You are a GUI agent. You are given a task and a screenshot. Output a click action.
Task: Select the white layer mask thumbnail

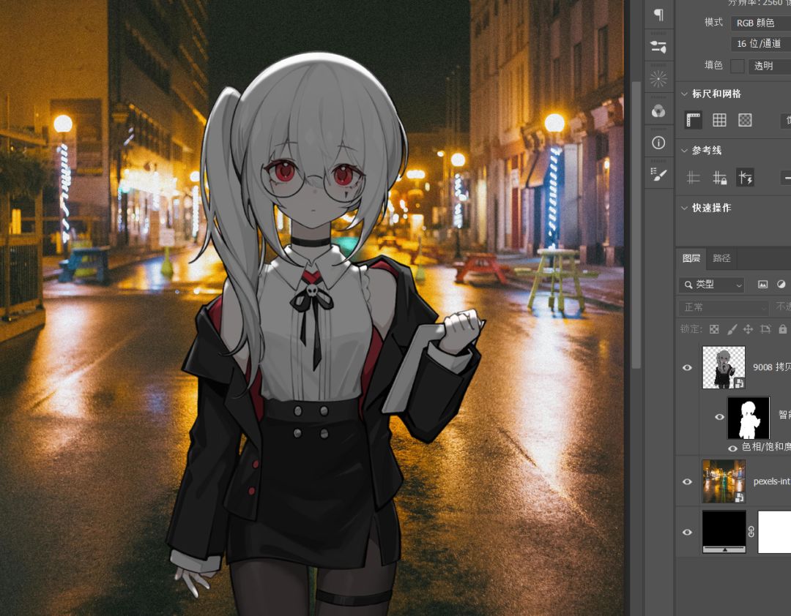point(774,532)
